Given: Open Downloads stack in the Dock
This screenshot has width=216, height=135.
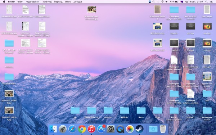Looking at the screenshot, I should tap(153, 129).
